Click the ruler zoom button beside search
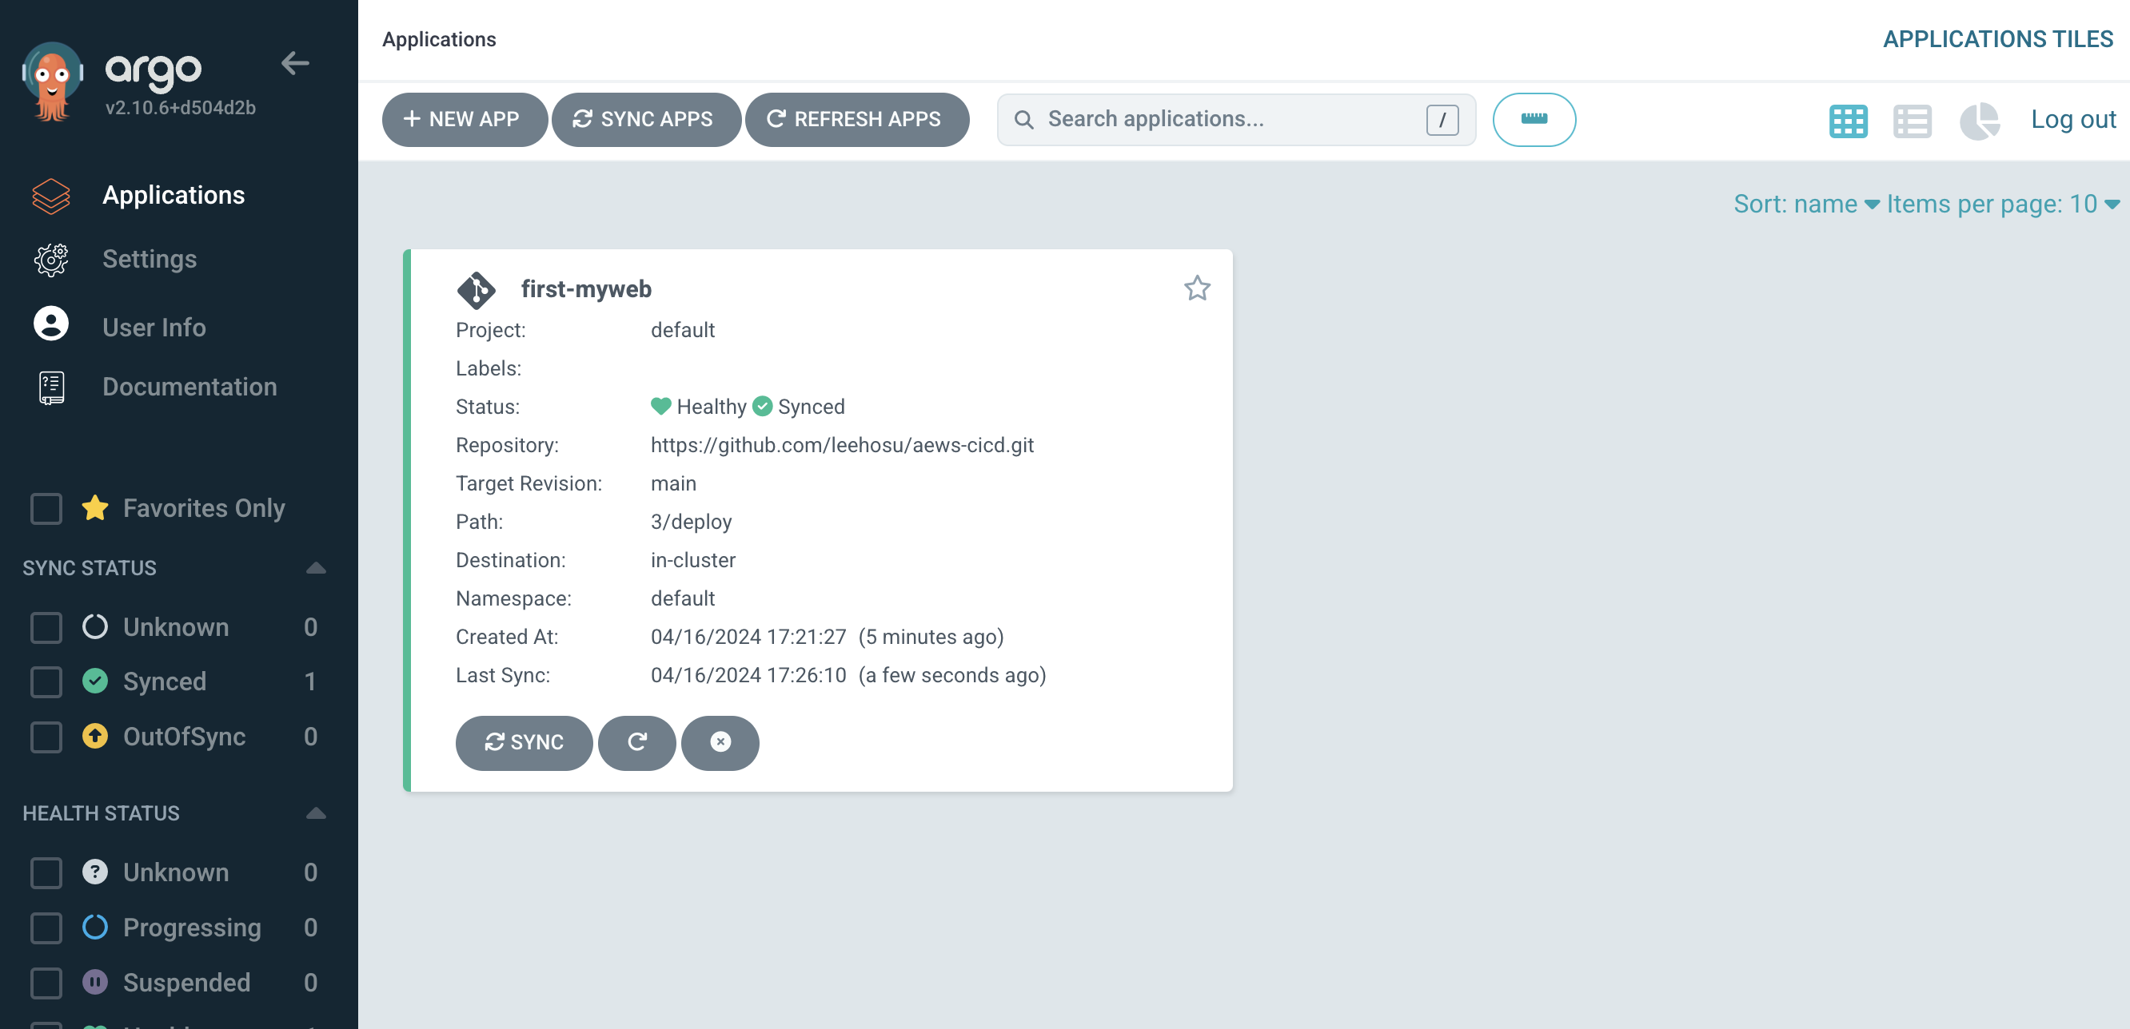2130x1029 pixels. point(1533,119)
